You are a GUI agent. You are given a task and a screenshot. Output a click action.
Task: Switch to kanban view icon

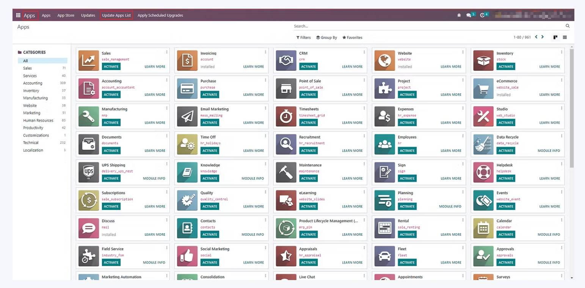555,37
